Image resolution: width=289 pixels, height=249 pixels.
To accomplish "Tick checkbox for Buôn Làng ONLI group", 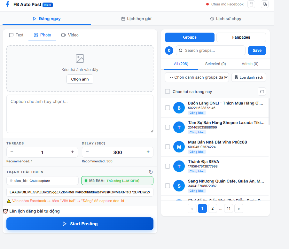I will (x=167, y=108).
